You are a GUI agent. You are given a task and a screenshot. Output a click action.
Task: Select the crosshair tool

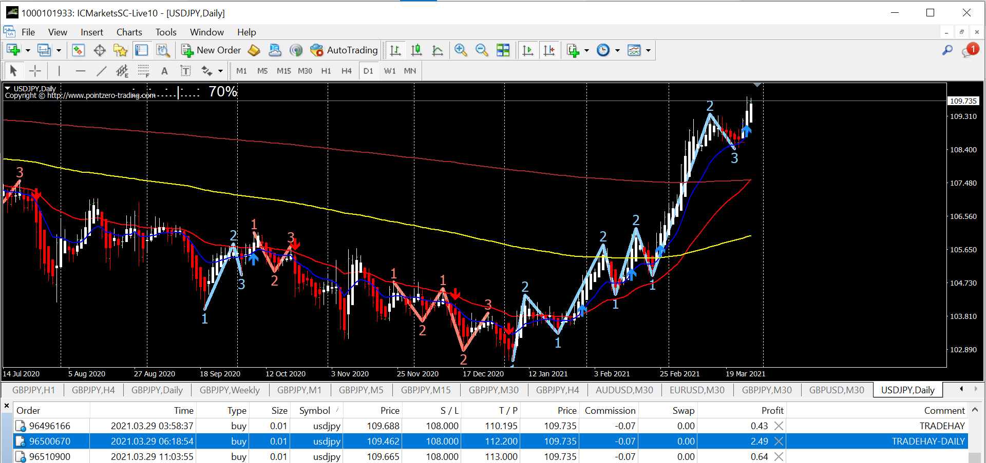point(35,71)
